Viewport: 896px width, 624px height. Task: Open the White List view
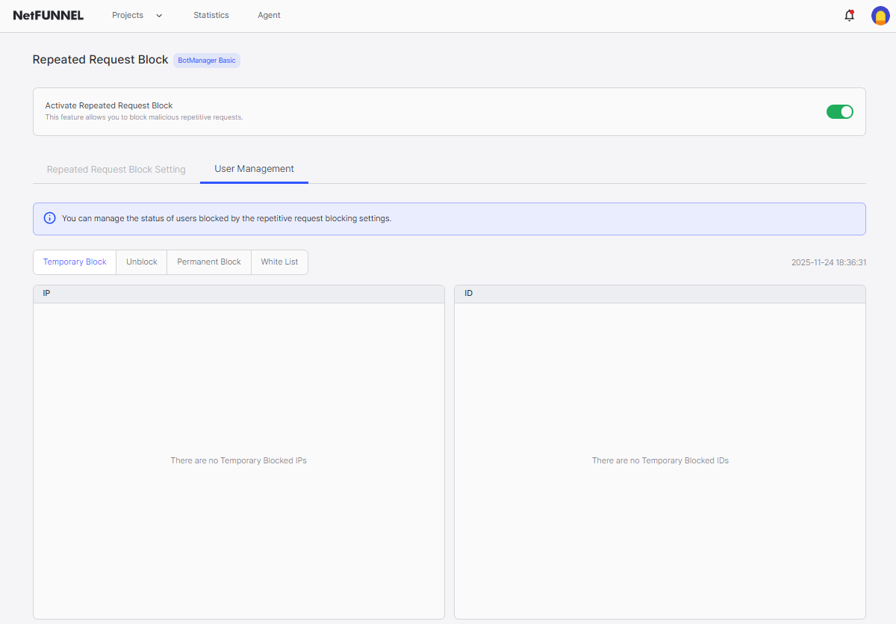pyautogui.click(x=279, y=262)
